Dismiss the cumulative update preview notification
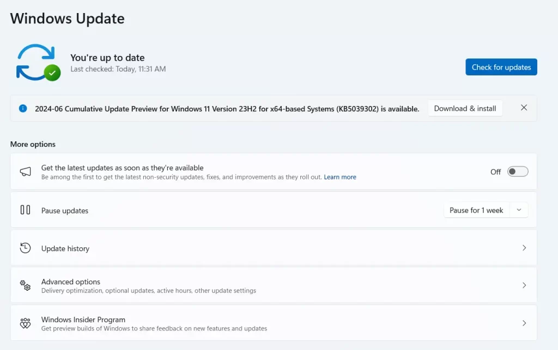 (x=524, y=108)
